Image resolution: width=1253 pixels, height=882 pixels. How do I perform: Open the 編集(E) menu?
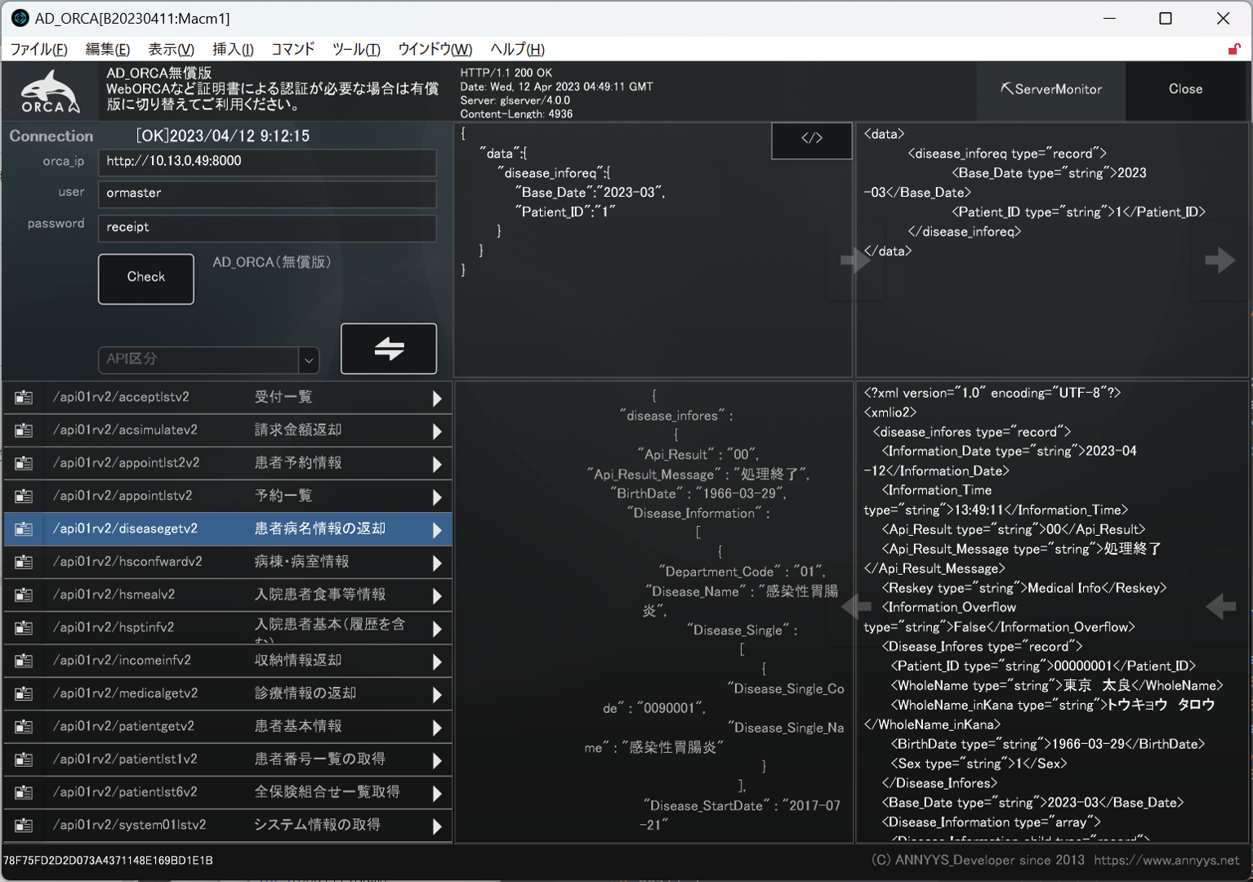click(108, 49)
